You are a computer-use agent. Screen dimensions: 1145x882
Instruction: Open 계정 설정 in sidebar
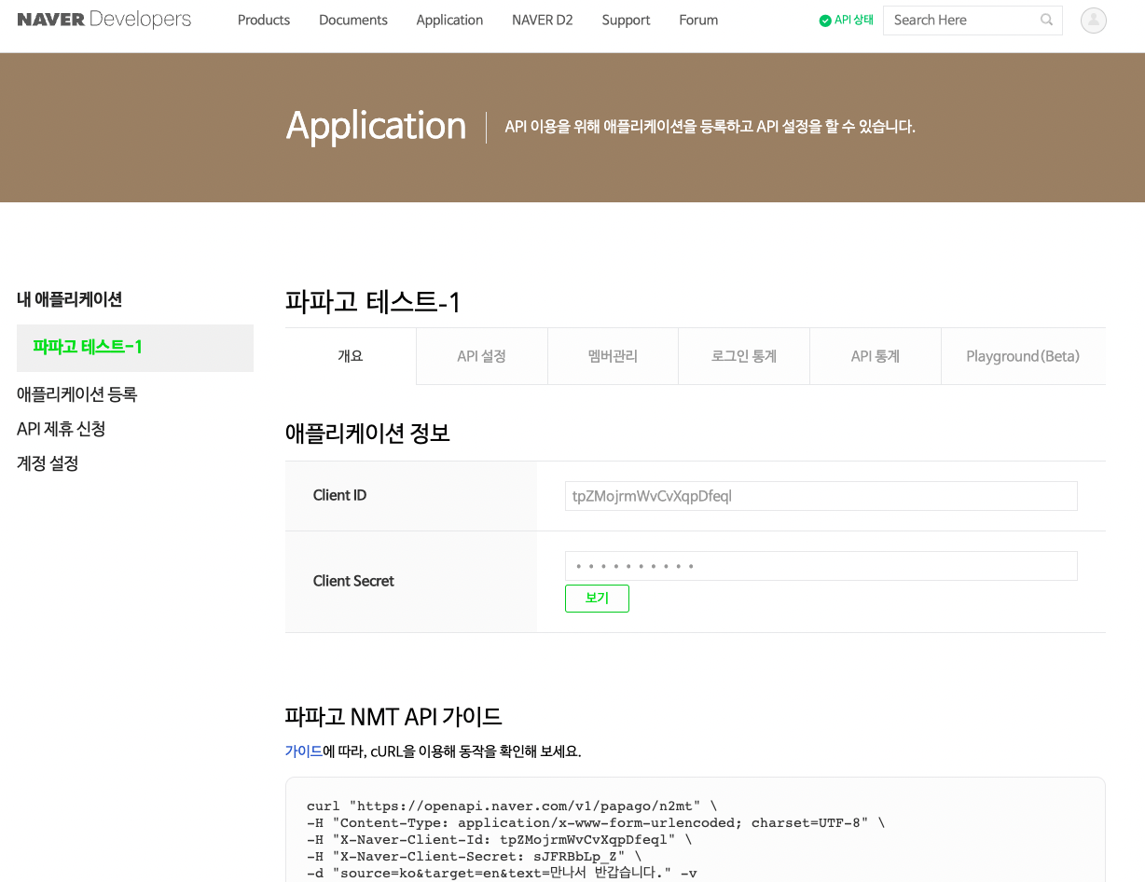tap(48, 463)
